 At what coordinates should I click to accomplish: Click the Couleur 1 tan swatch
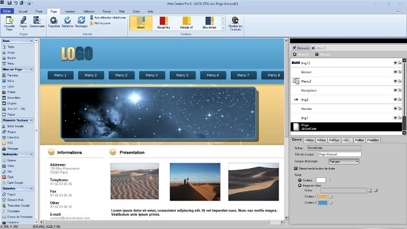(323, 196)
